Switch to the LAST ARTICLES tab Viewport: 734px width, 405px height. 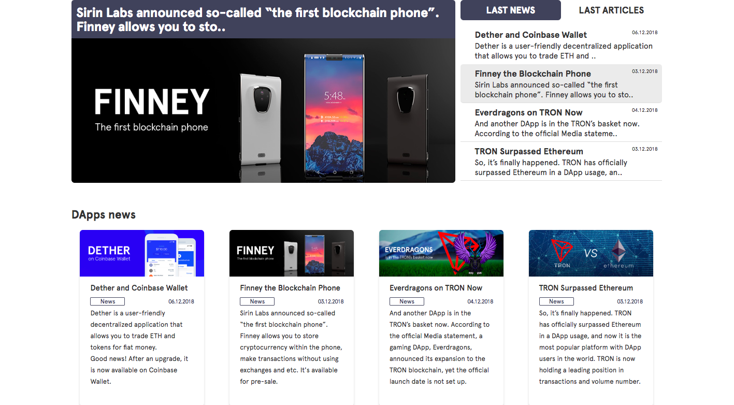coord(611,10)
